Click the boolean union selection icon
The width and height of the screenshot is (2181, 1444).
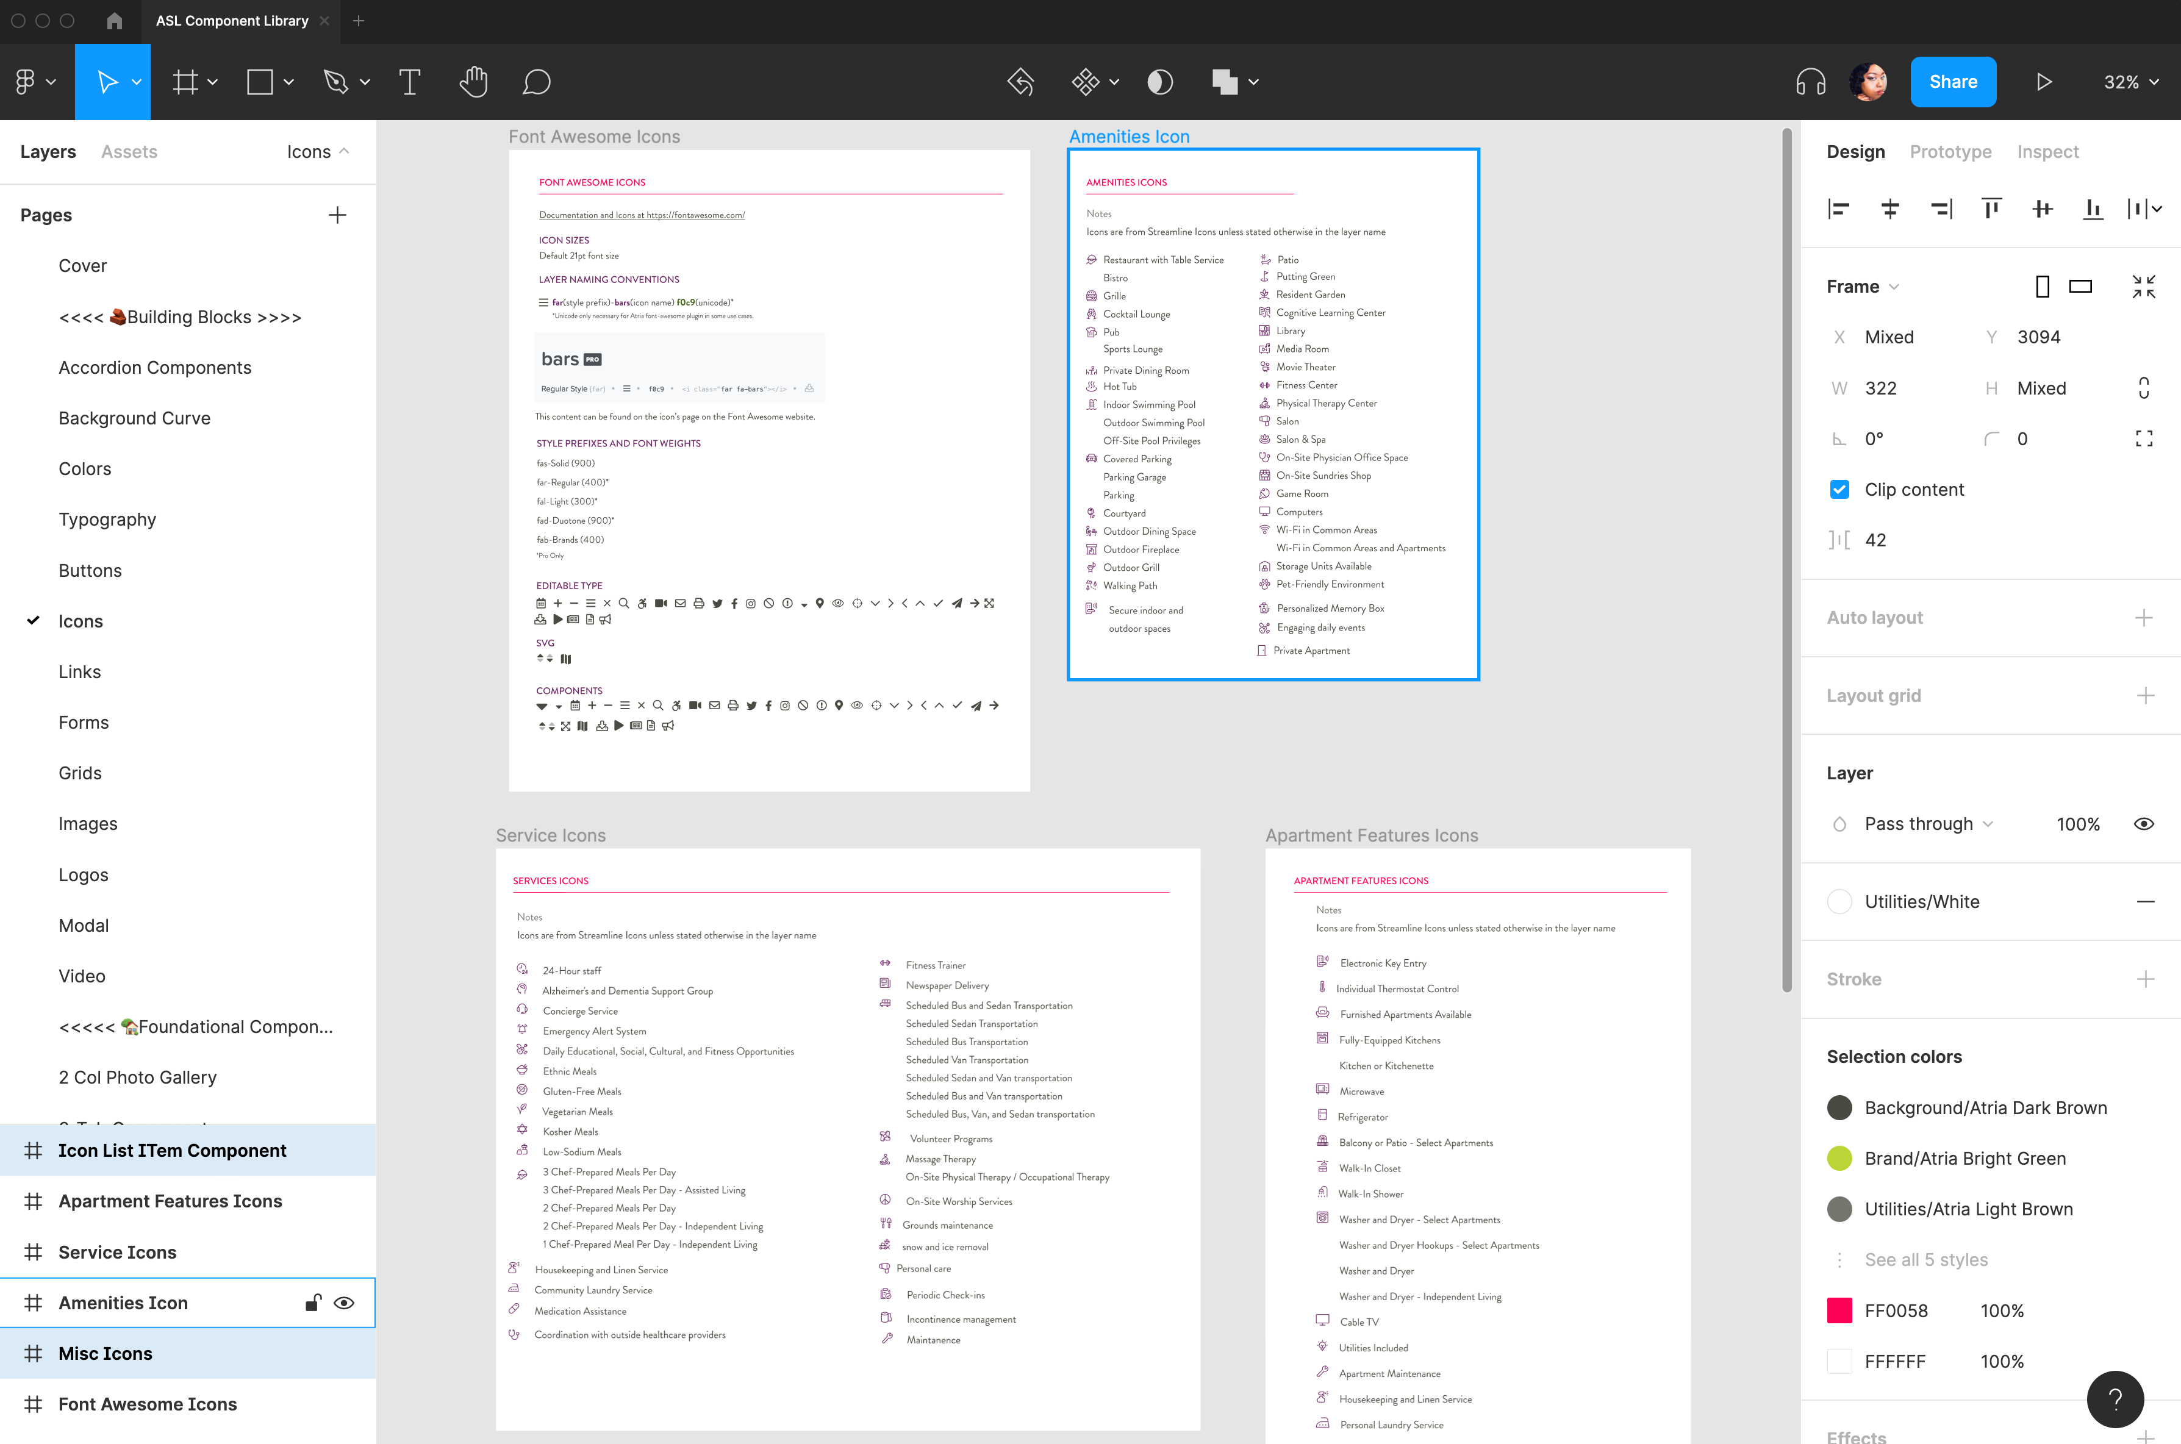tap(1225, 82)
